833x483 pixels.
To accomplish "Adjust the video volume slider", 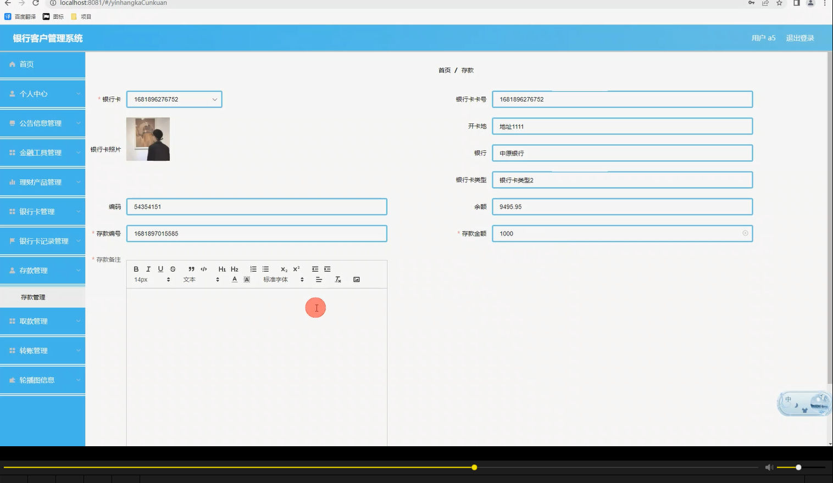I will [x=801, y=467].
